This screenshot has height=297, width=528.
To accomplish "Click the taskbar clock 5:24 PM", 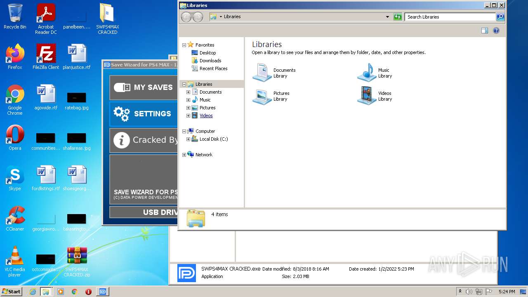I will (x=507, y=292).
